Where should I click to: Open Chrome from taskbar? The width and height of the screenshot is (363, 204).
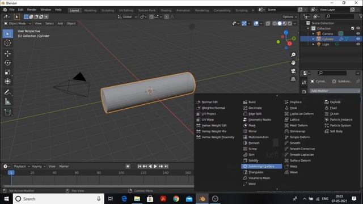point(176,199)
